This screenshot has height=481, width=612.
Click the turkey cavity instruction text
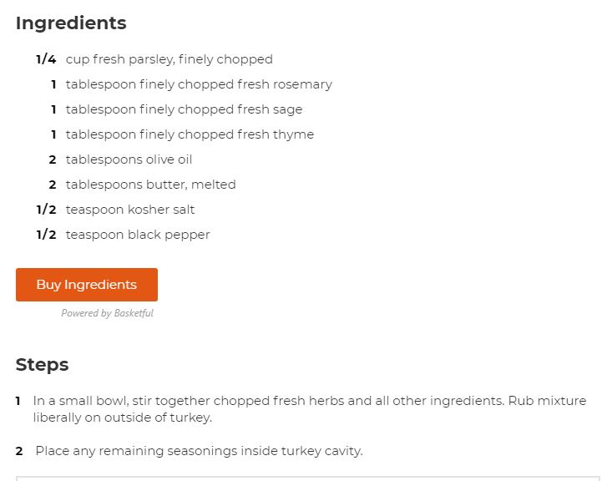tap(199, 451)
